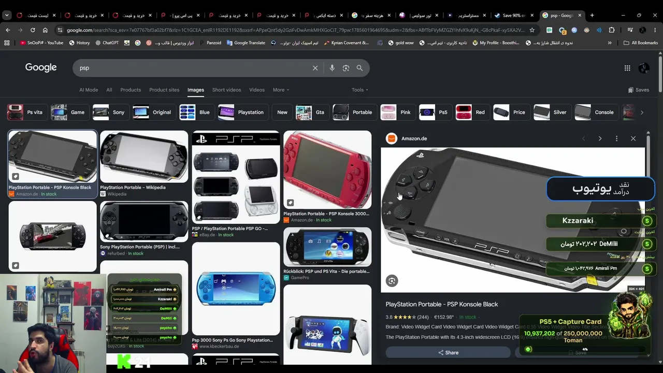The image size is (663, 373).
Task: Switch to the All results tab
Action: point(109,90)
